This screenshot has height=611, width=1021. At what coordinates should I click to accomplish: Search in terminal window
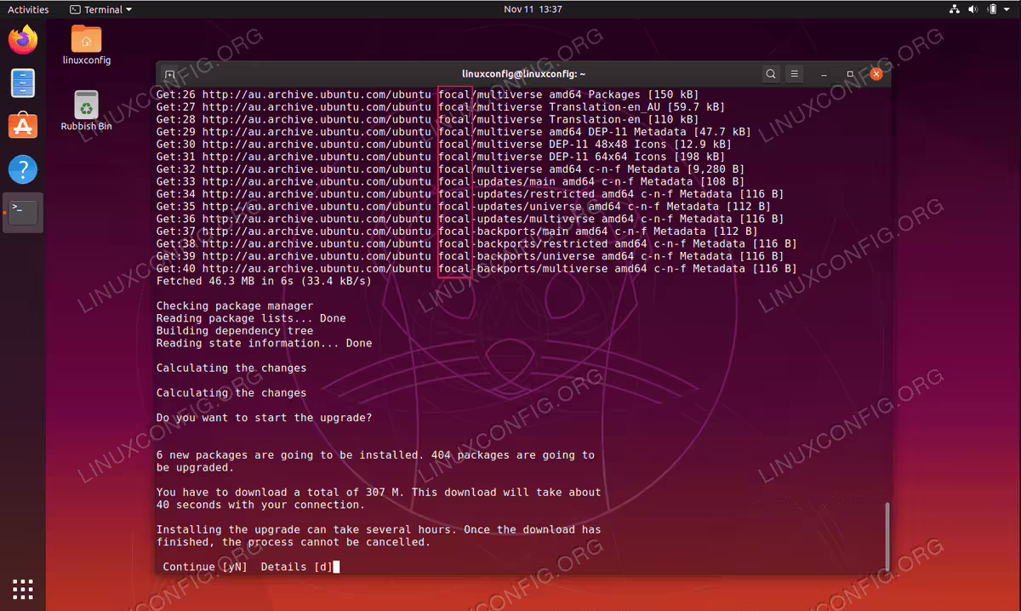[x=770, y=74]
